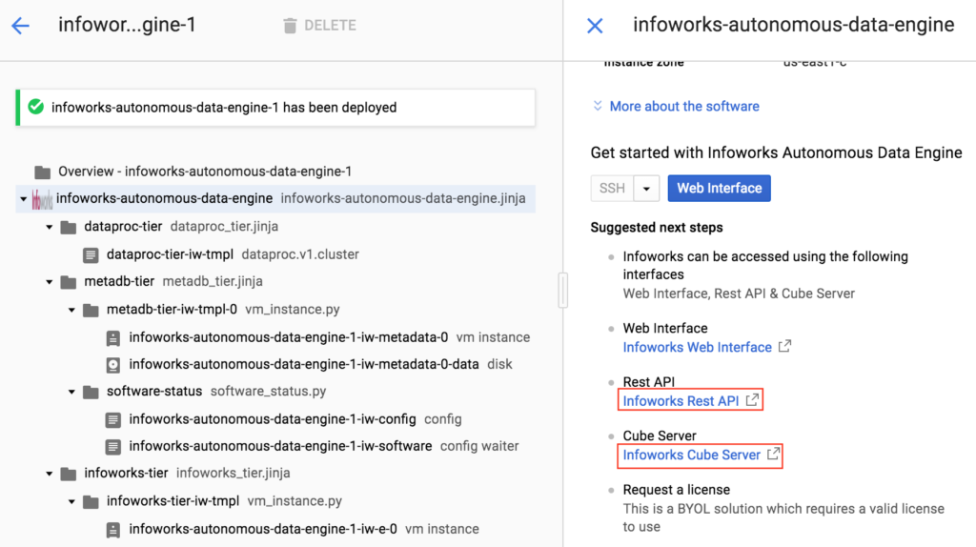Open the Infoworks Cube Server link
976x547 pixels.
click(692, 455)
